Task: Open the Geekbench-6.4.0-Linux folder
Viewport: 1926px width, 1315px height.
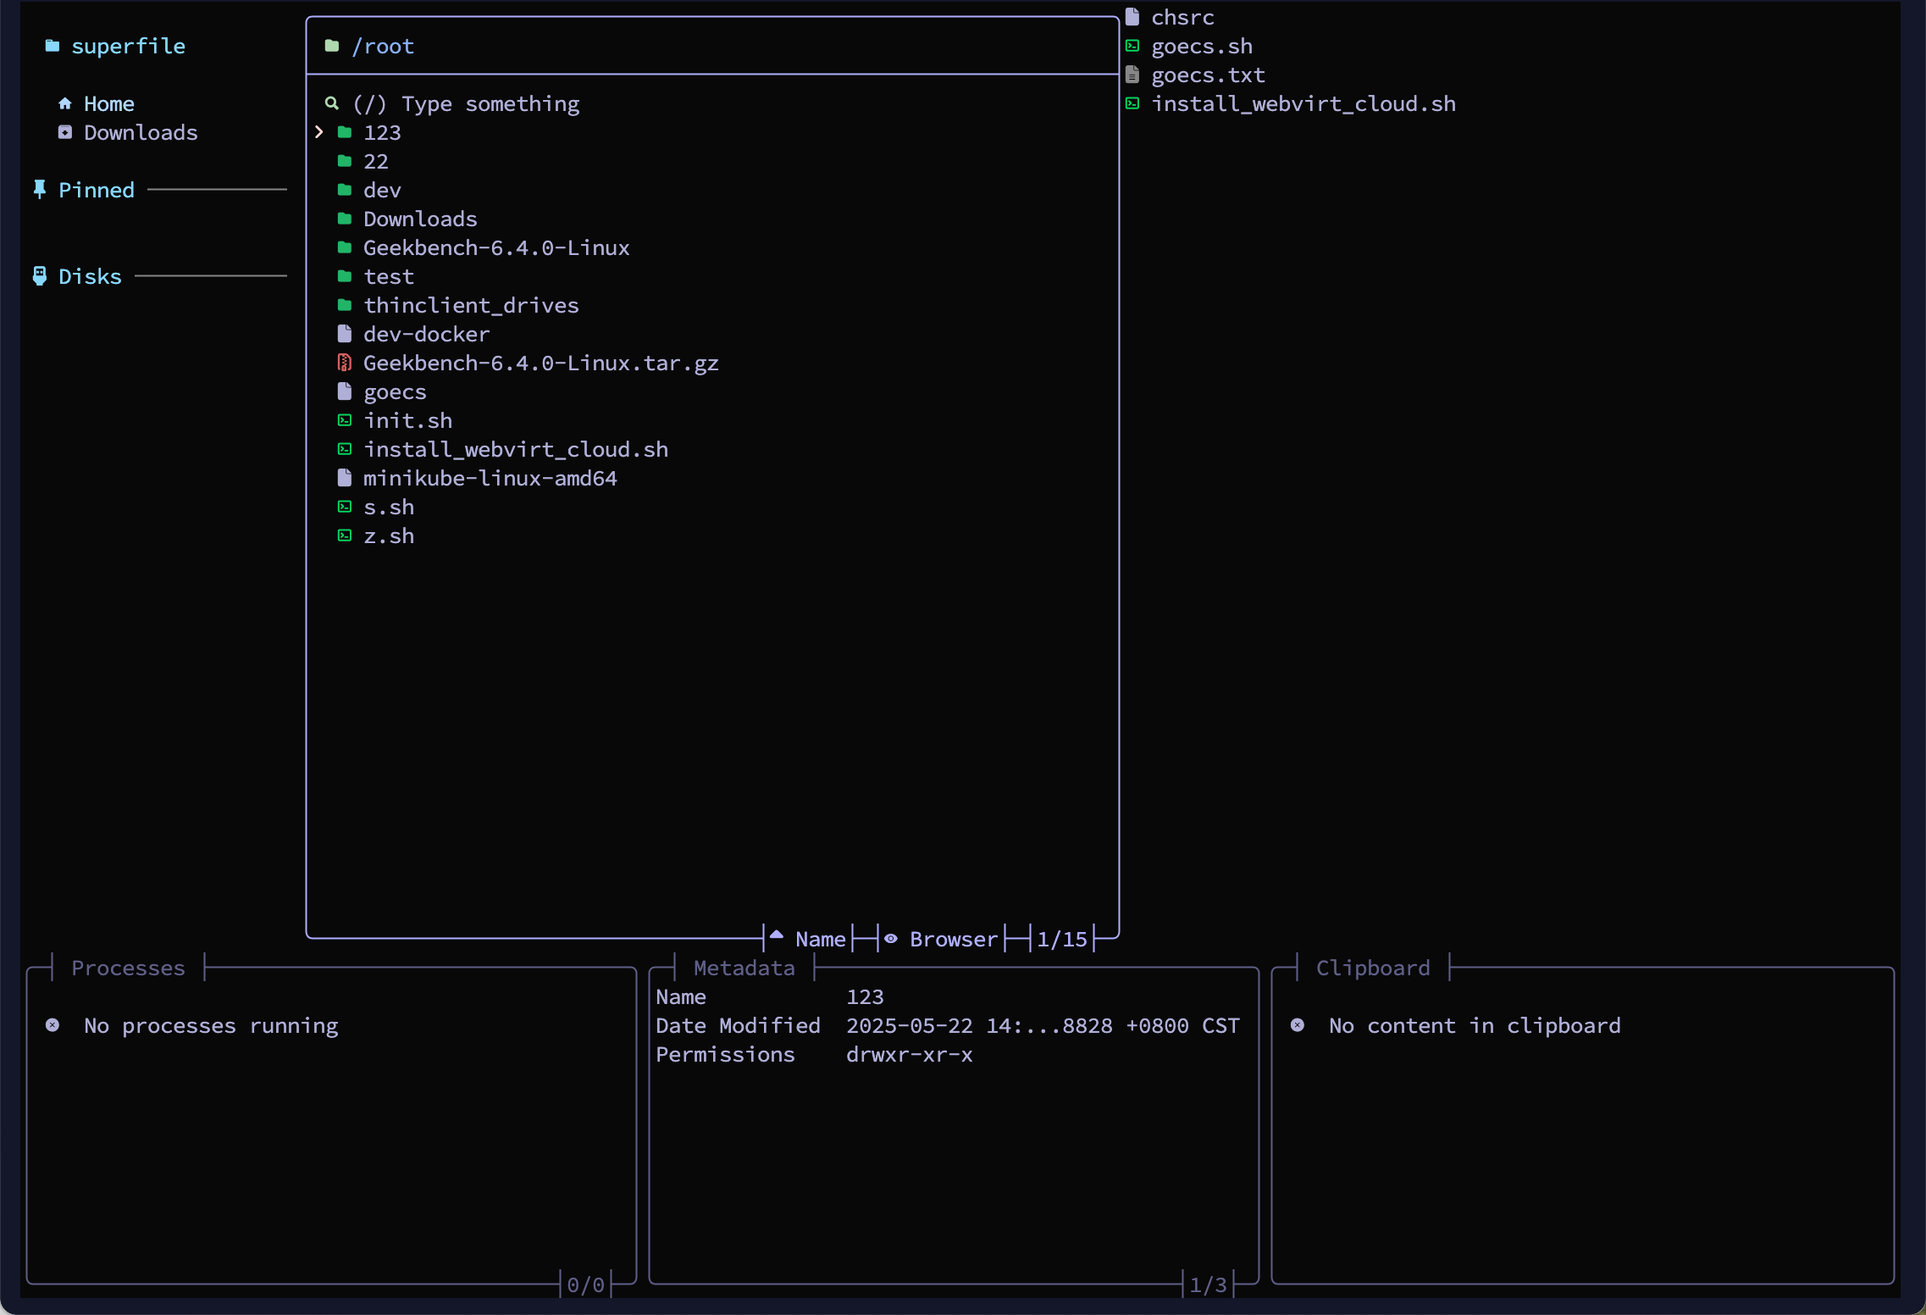Action: point(496,247)
